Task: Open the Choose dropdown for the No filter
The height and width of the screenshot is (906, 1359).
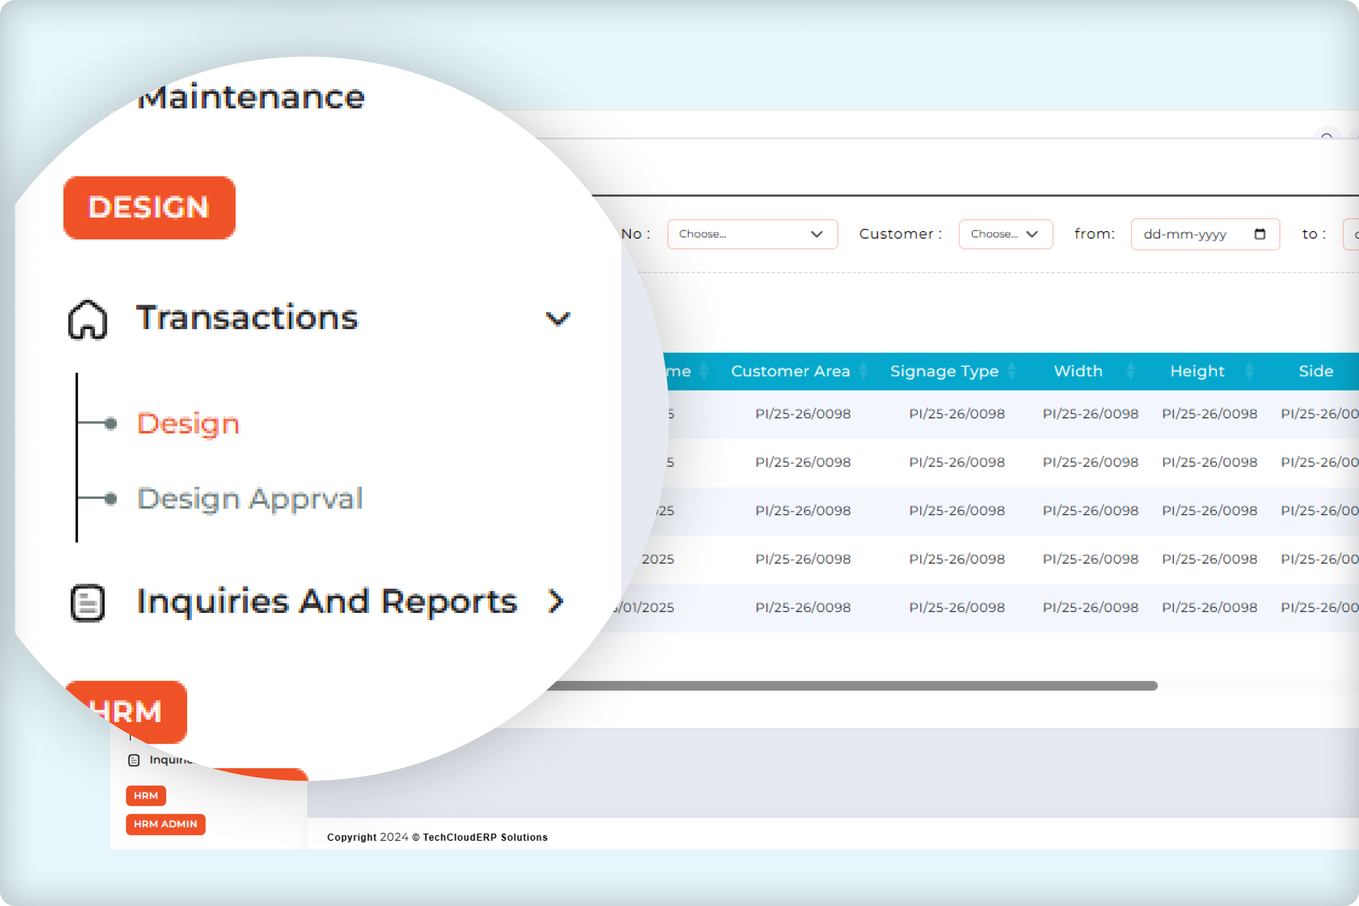Action: (752, 234)
